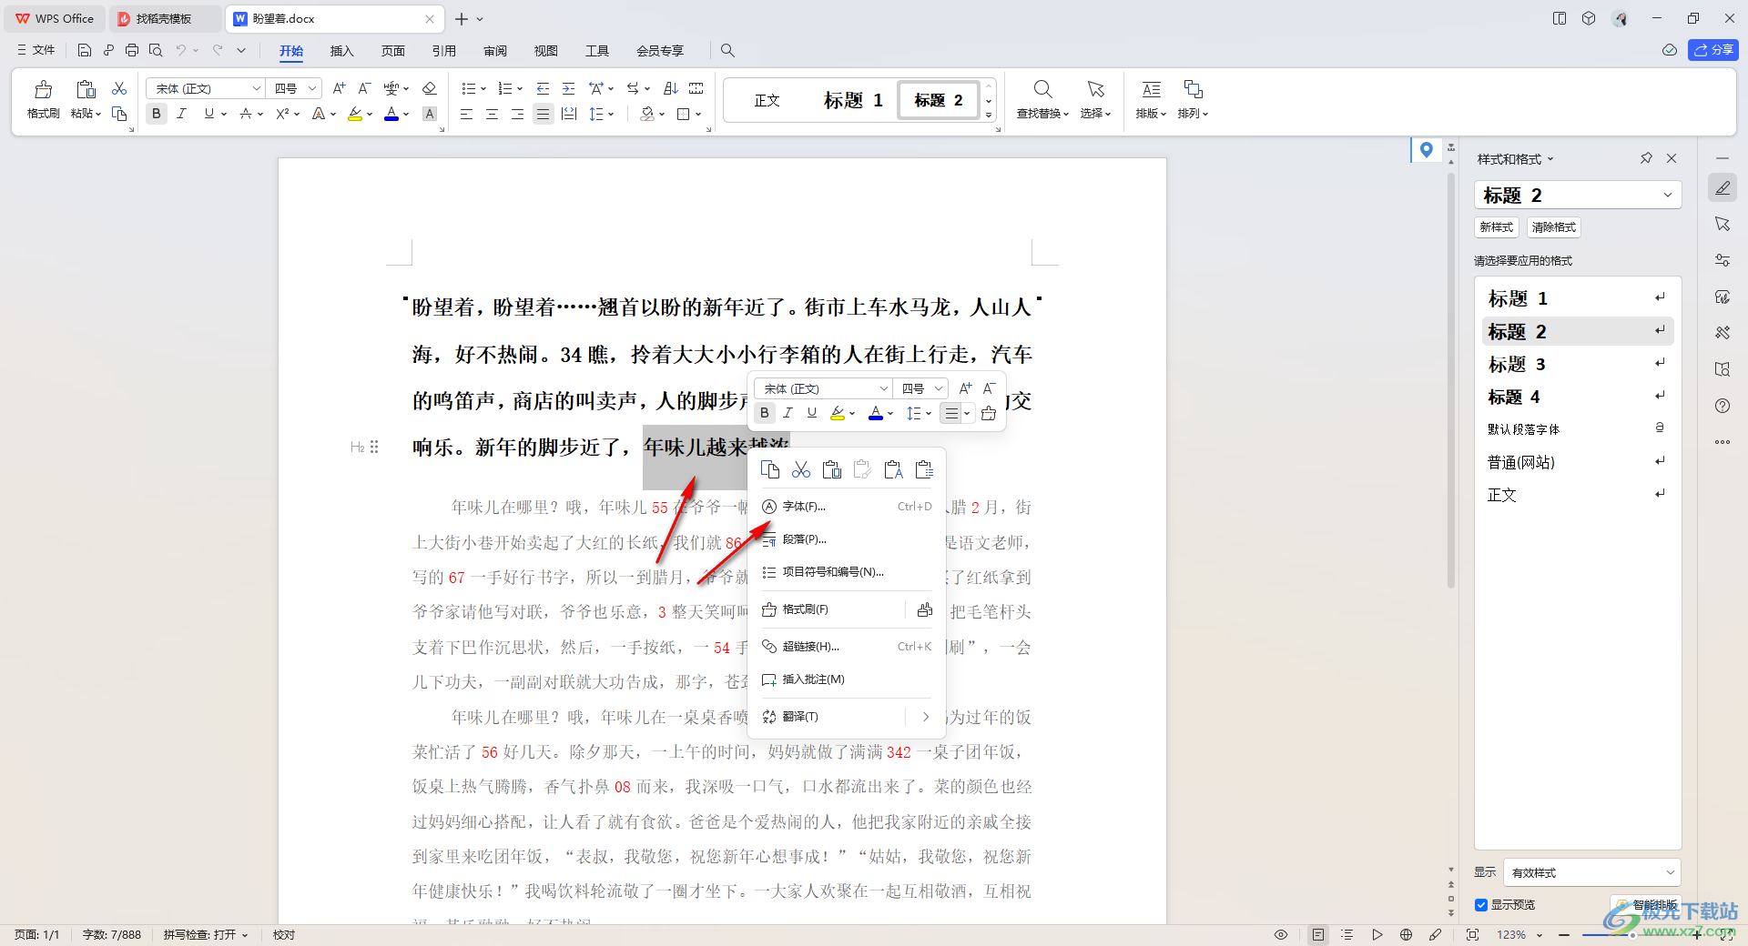Click ribbon Increase Indent icon
The image size is (1748, 946).
pos(568,88)
